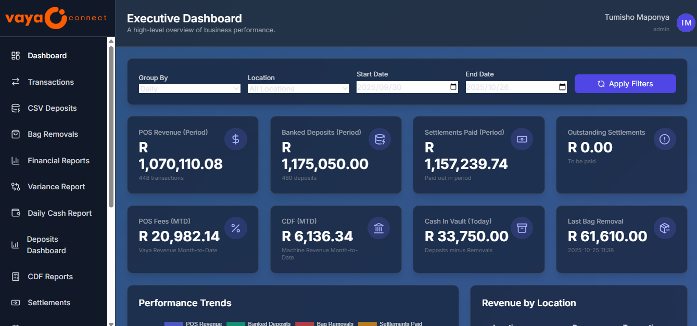
Task: Click the vault icon on Cash In Vault card
Action: [x=522, y=228]
